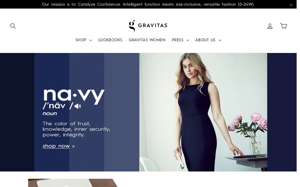Open the Lookbooks menu item
This screenshot has height=187, width=300.
110,40
